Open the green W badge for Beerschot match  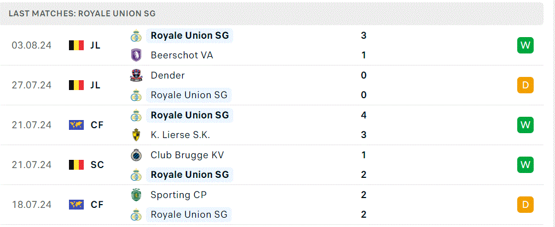525,45
